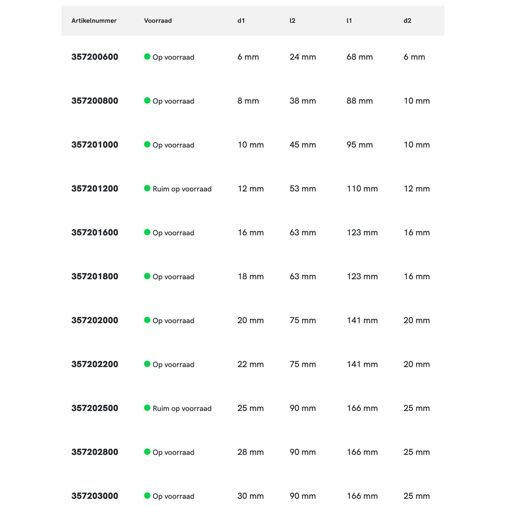Click the Op voorraad text for 357201800
Image resolution: width=506 pixels, height=506 pixels.
click(x=173, y=277)
